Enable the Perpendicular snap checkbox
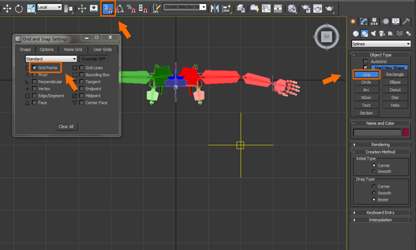The height and width of the screenshot is (250, 416). (x=34, y=81)
